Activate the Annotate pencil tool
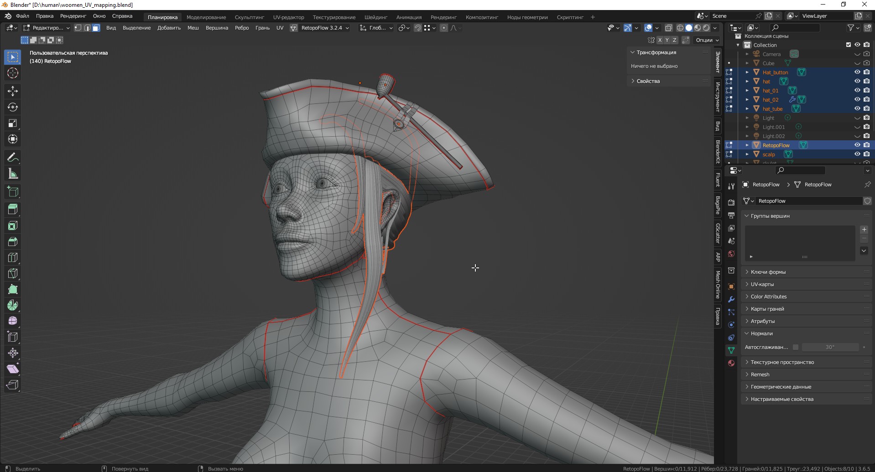The height and width of the screenshot is (472, 875). click(13, 158)
